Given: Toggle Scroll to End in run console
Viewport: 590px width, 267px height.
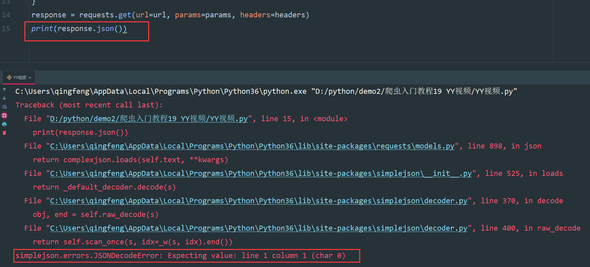Looking at the screenshot, I should click(4, 115).
